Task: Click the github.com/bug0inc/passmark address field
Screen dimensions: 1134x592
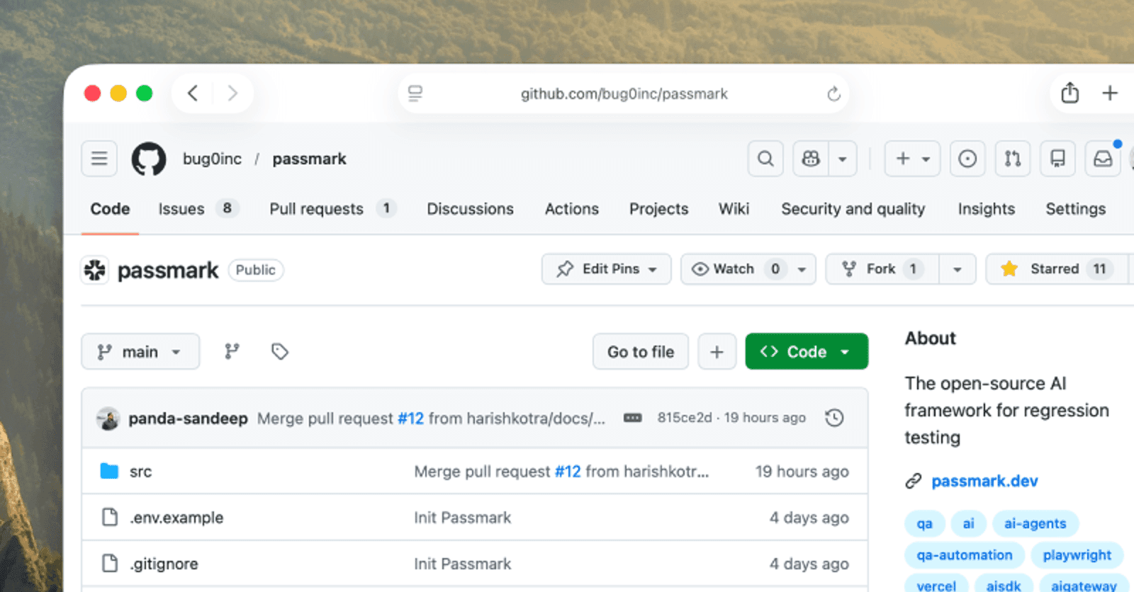Action: click(x=624, y=93)
